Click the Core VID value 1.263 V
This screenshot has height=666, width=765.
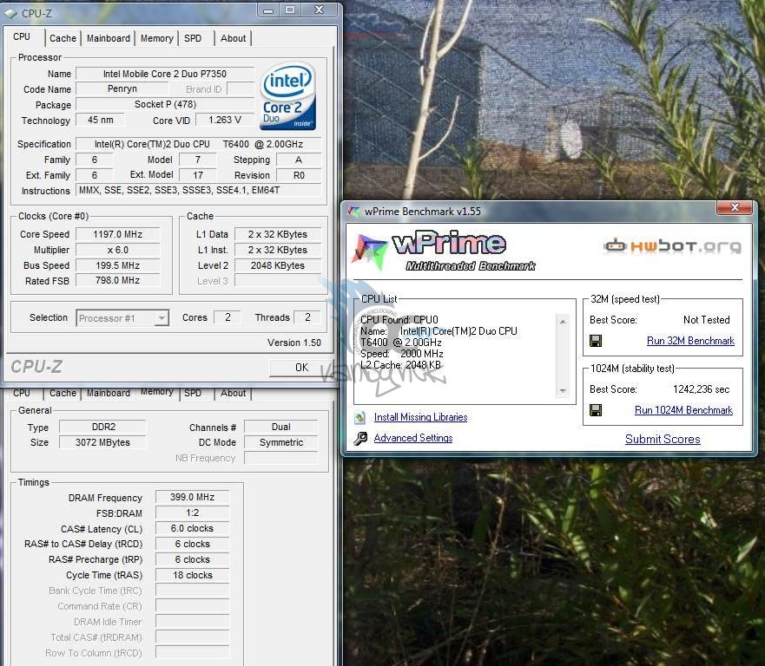tap(224, 120)
